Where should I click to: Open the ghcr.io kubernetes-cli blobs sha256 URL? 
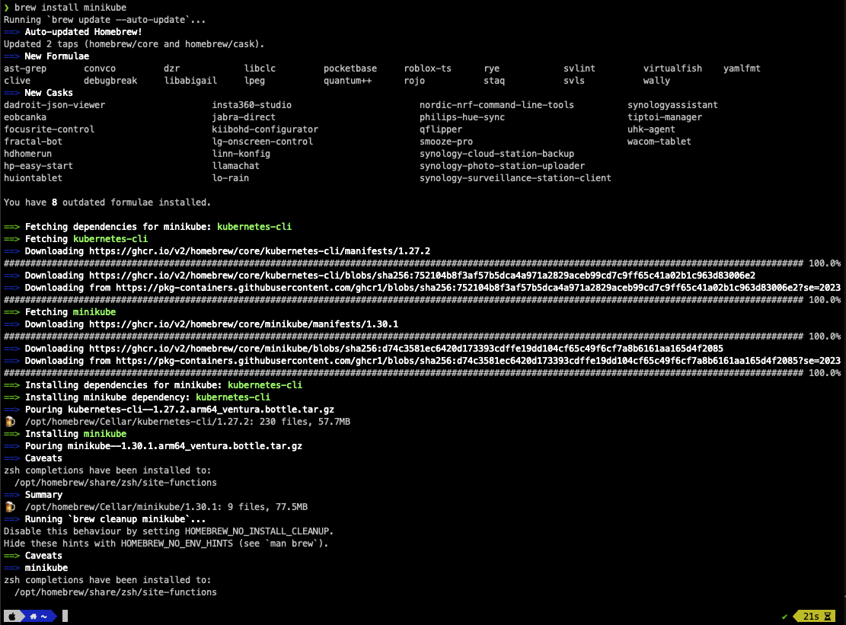tap(422, 276)
